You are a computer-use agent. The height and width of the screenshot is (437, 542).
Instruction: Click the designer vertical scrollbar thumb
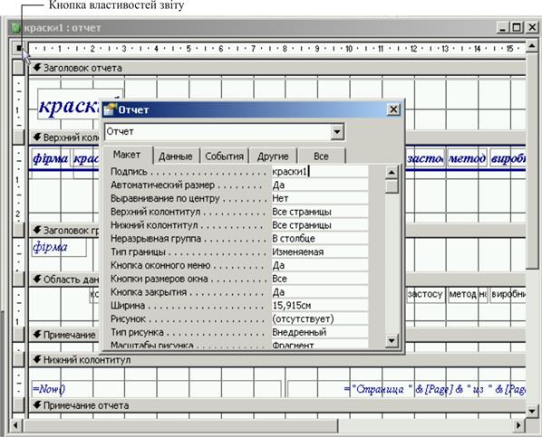(532, 160)
